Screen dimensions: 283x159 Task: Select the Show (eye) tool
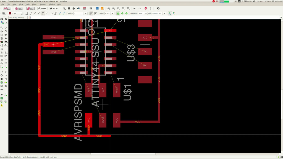click(x=6, y=19)
